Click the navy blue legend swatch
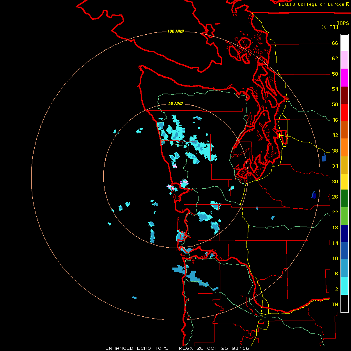 [344, 234]
